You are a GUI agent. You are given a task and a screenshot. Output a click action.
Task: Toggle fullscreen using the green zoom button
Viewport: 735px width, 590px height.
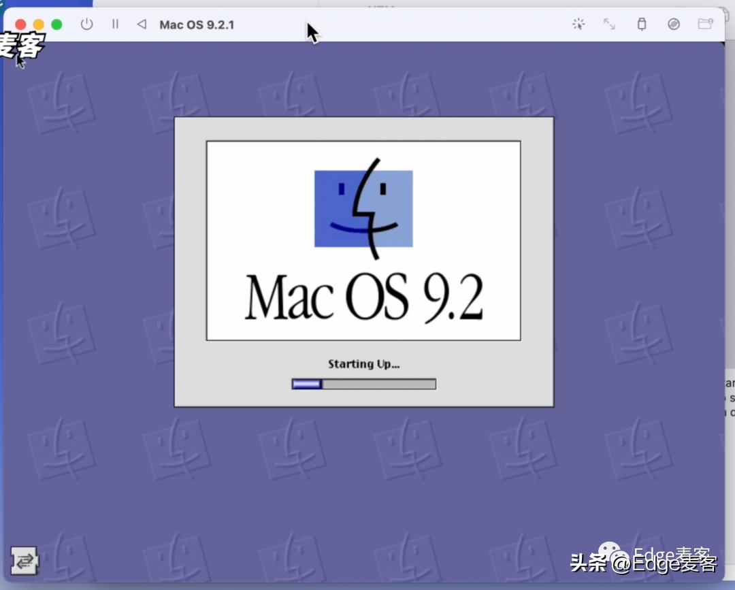point(56,24)
